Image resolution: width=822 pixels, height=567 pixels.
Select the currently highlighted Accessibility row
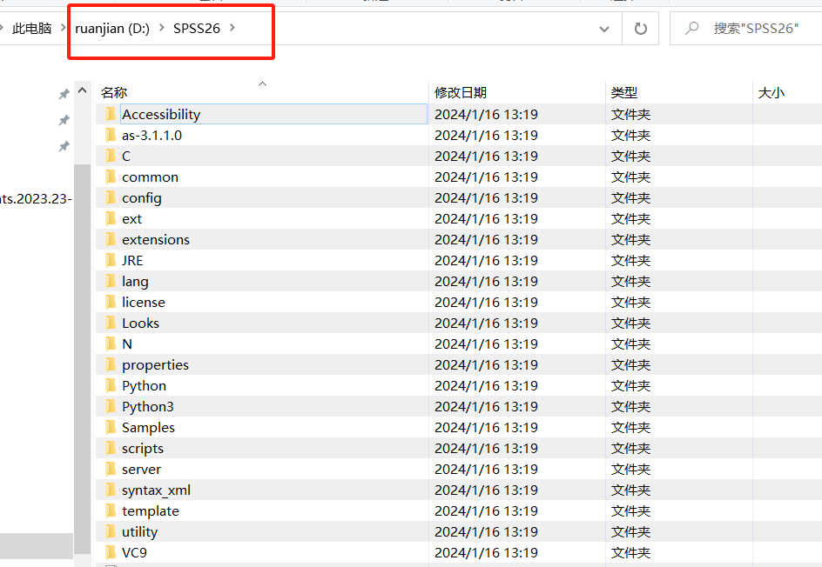coord(261,114)
